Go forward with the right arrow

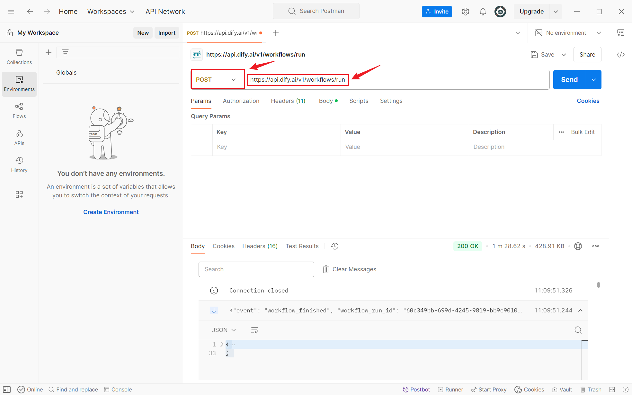pos(47,12)
